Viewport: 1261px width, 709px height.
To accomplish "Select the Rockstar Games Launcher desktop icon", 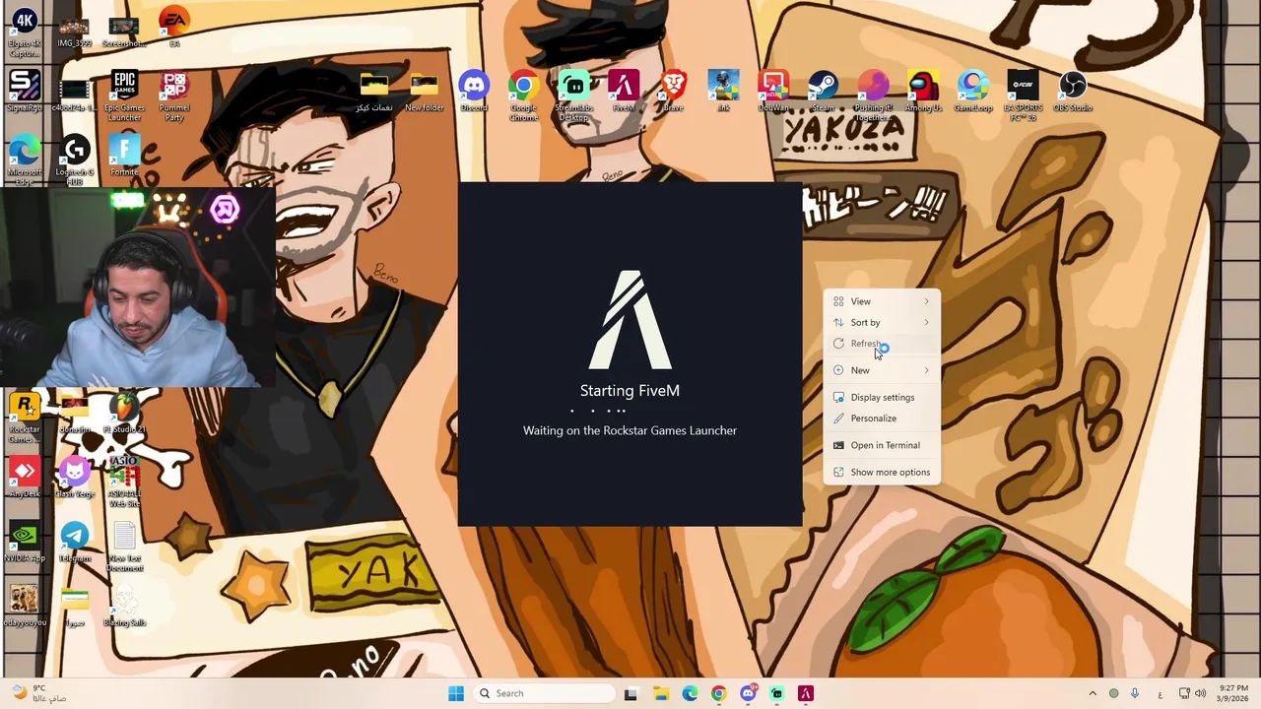I will point(24,418).
